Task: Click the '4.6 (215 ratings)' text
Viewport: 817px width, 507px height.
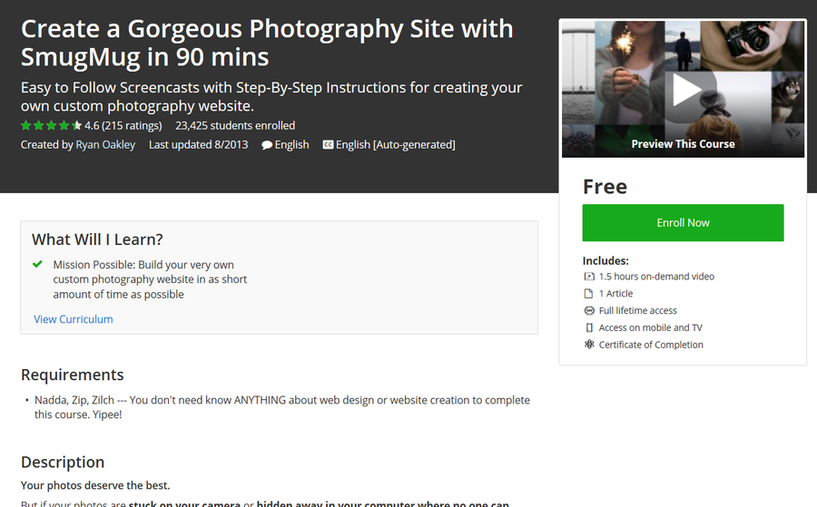Action: pos(123,125)
